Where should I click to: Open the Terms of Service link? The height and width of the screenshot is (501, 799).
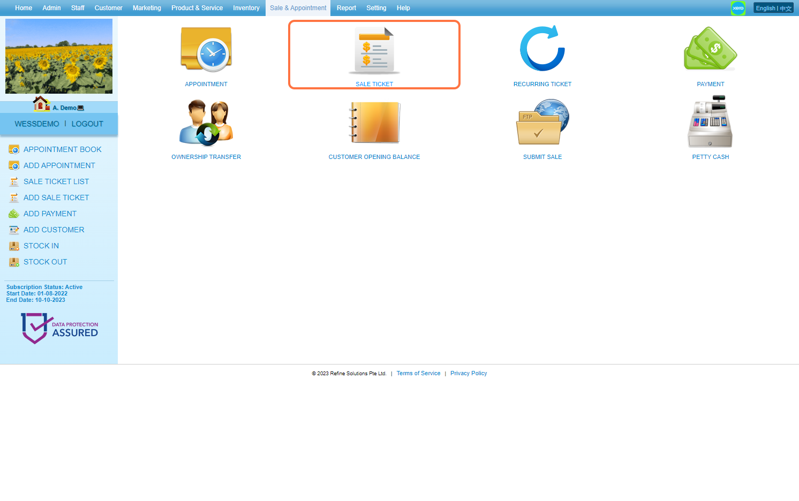418,373
